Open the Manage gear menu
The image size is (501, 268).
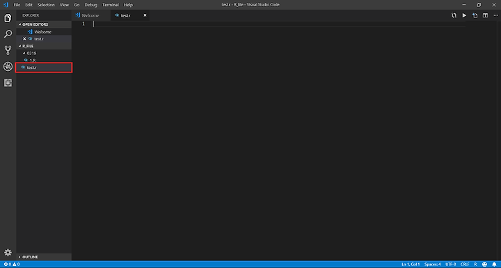(8, 253)
